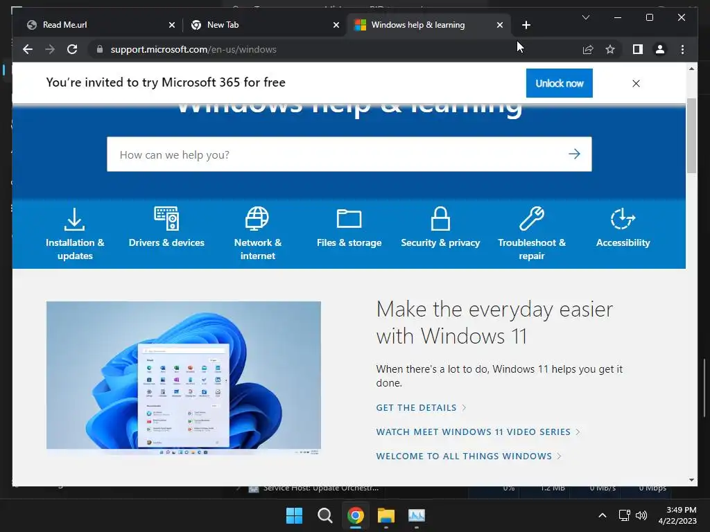This screenshot has width=710, height=532.
Task: Click the forward navigation arrow
Action: click(50, 49)
